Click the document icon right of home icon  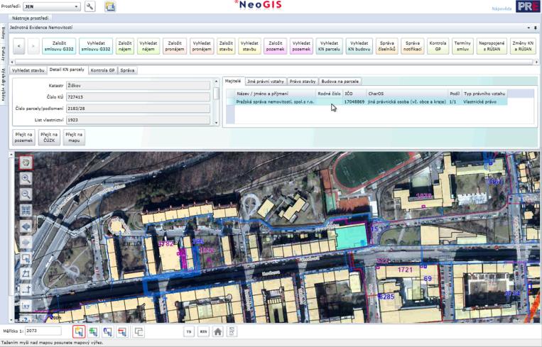coord(232,332)
